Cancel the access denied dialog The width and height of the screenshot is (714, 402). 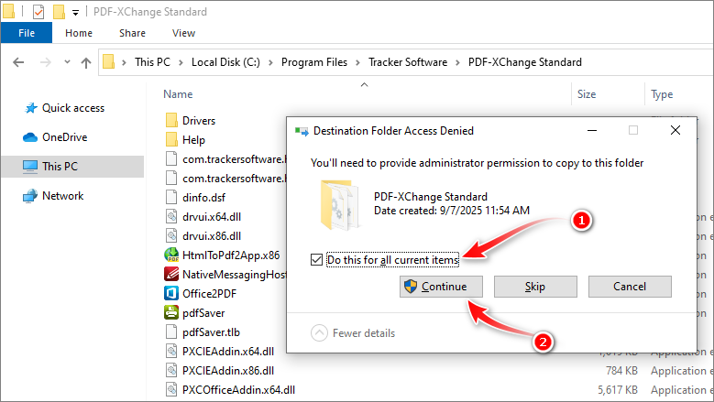coord(630,287)
